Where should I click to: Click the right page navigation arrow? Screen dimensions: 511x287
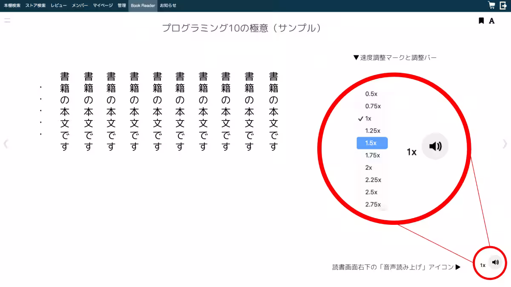(x=505, y=143)
